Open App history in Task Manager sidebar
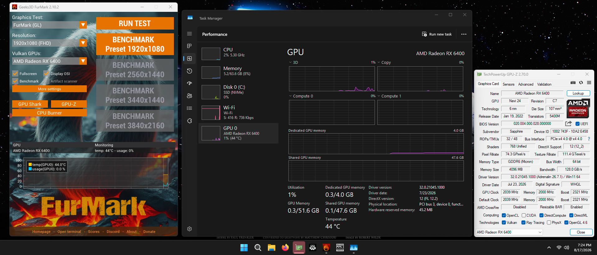The image size is (597, 255). 189,71
